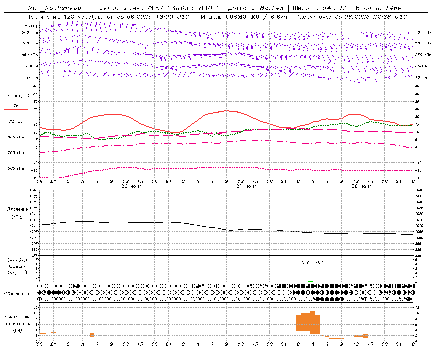Click the 'Высота: 146м' elevation text
The image size is (433, 347).
coord(379,8)
